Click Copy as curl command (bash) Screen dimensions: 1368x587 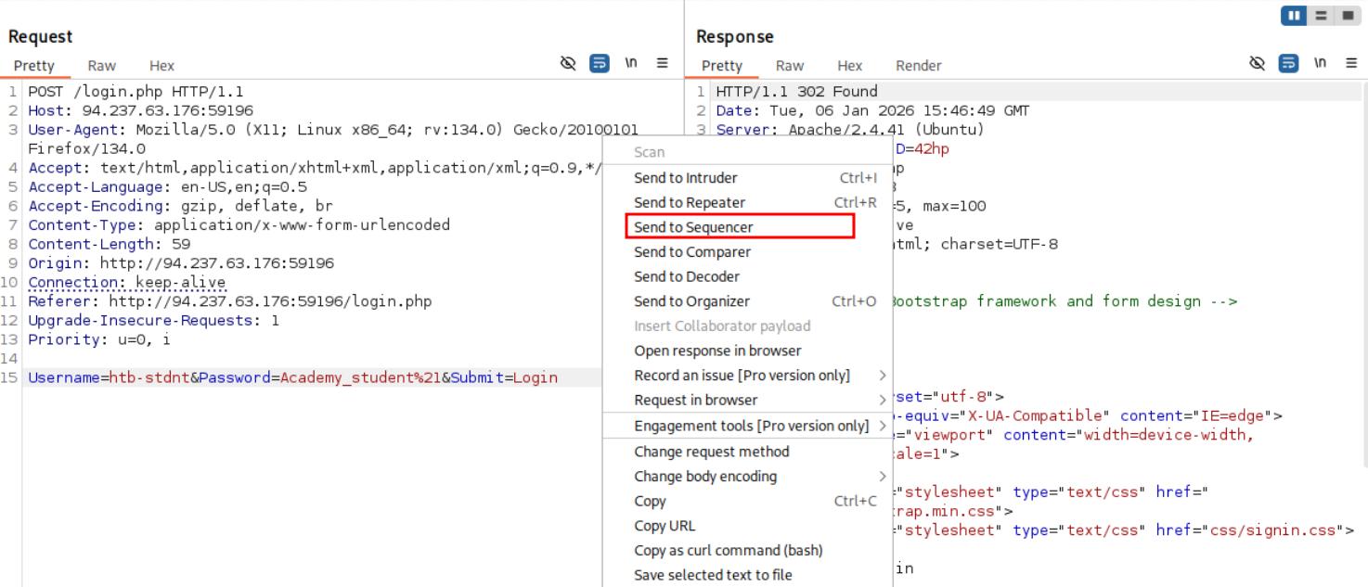[x=728, y=551]
